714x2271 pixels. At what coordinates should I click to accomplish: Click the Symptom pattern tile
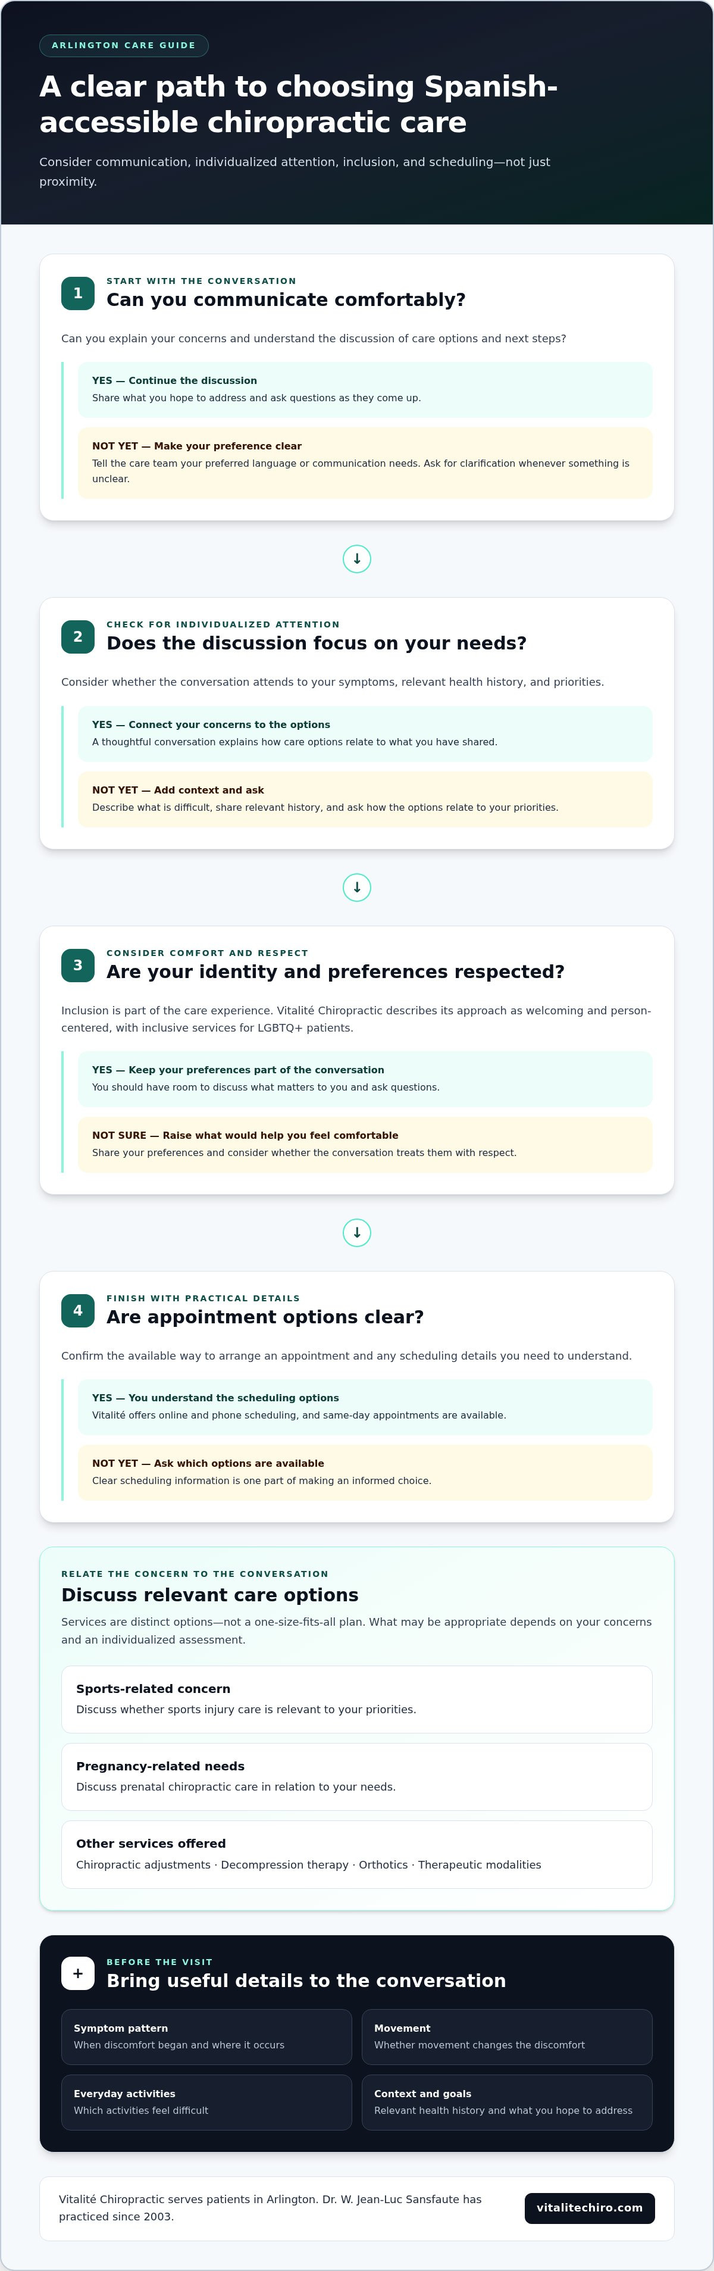(x=206, y=2038)
